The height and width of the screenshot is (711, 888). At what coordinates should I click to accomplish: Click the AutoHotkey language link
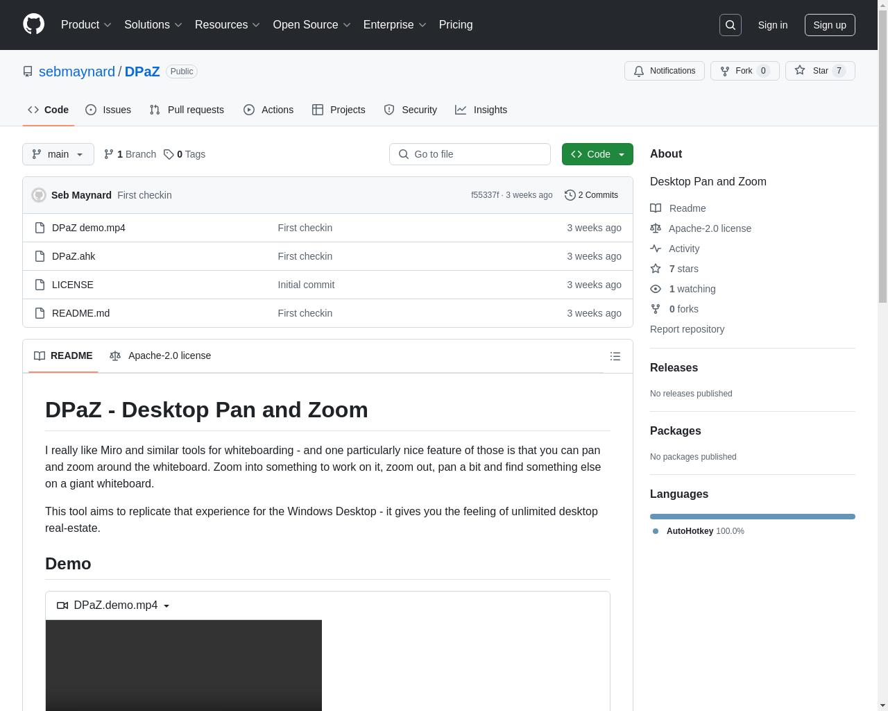coord(699,531)
